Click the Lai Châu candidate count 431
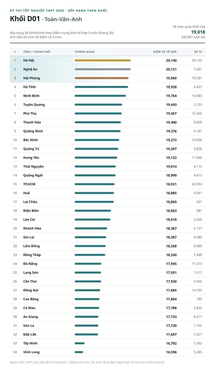Screen dimensions: 215x367 click(x=199, y=202)
